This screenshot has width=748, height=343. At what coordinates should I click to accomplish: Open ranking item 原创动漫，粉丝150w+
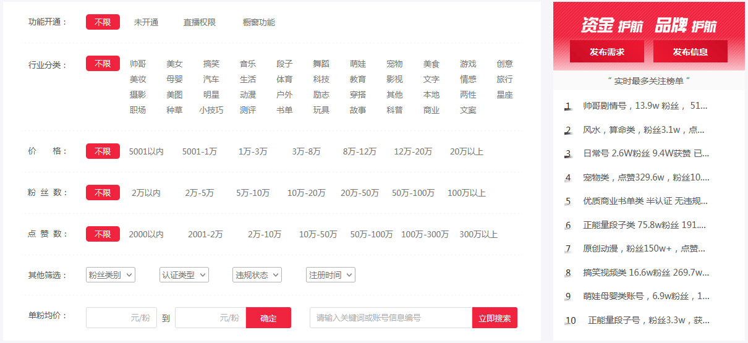tap(644, 248)
